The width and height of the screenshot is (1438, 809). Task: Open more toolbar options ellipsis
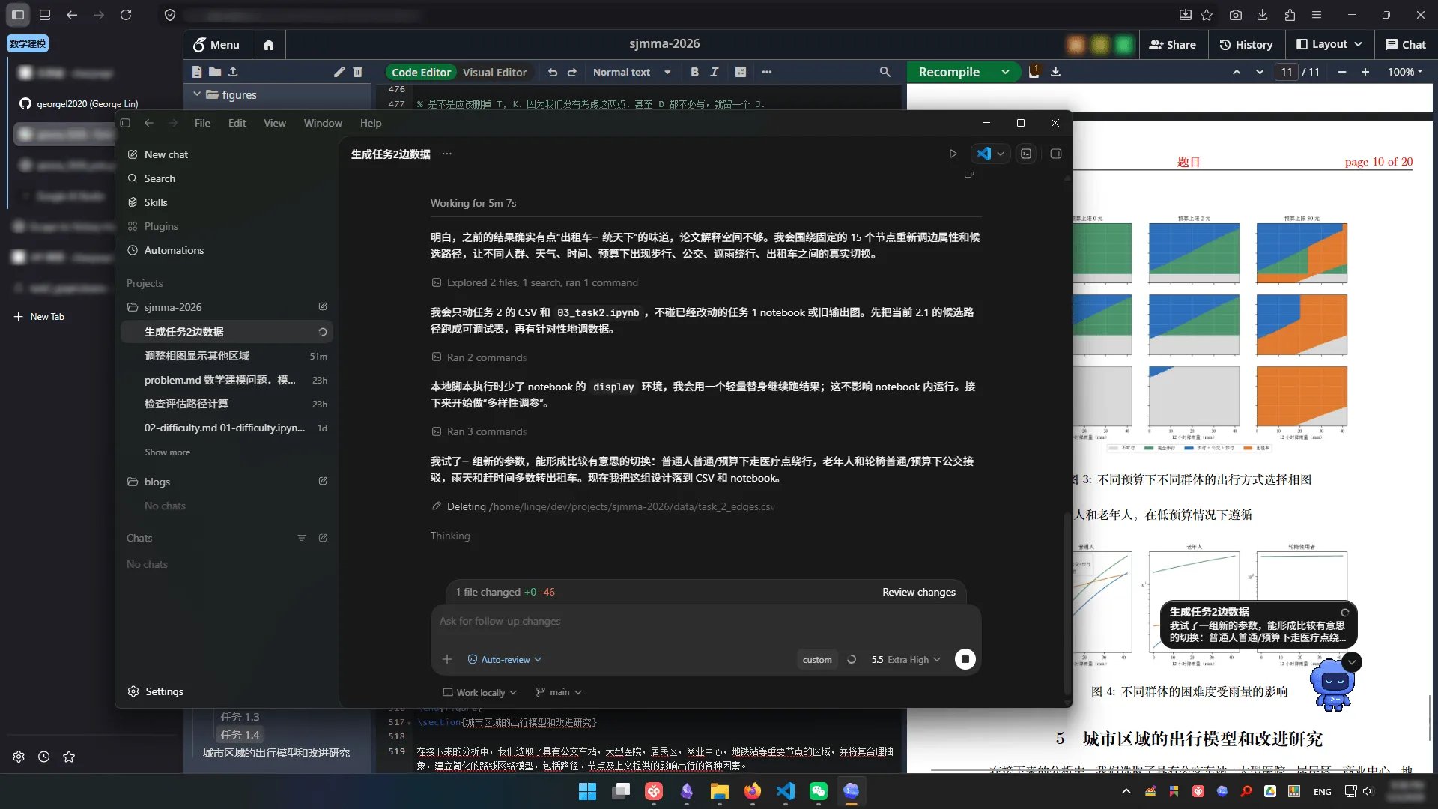click(766, 73)
